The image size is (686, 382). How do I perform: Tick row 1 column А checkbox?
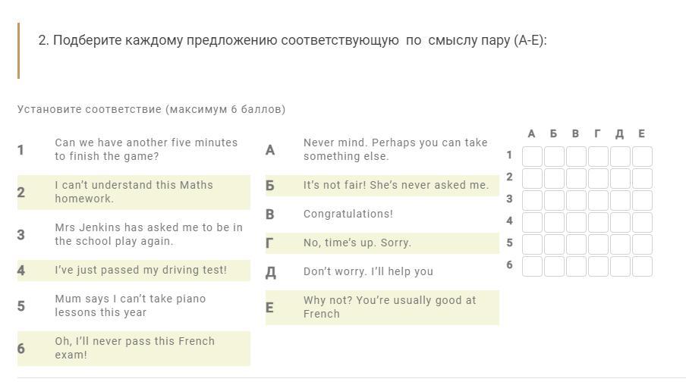point(532,156)
